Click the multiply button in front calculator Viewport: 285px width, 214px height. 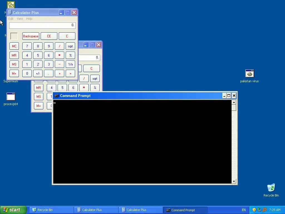(x=60, y=55)
